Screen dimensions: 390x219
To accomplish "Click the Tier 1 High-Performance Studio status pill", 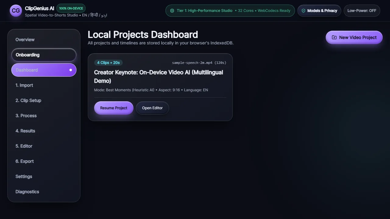I will click(x=230, y=11).
